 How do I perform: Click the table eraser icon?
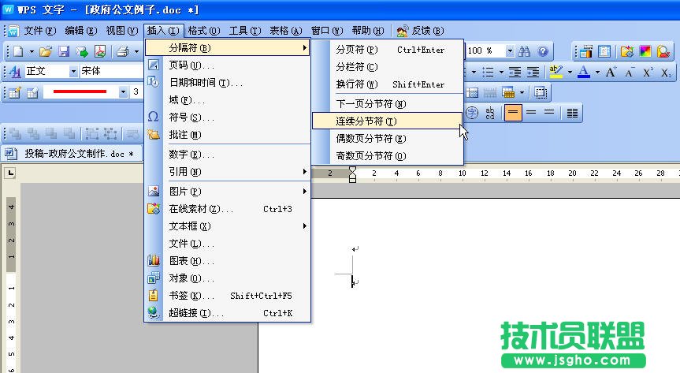coord(32,92)
